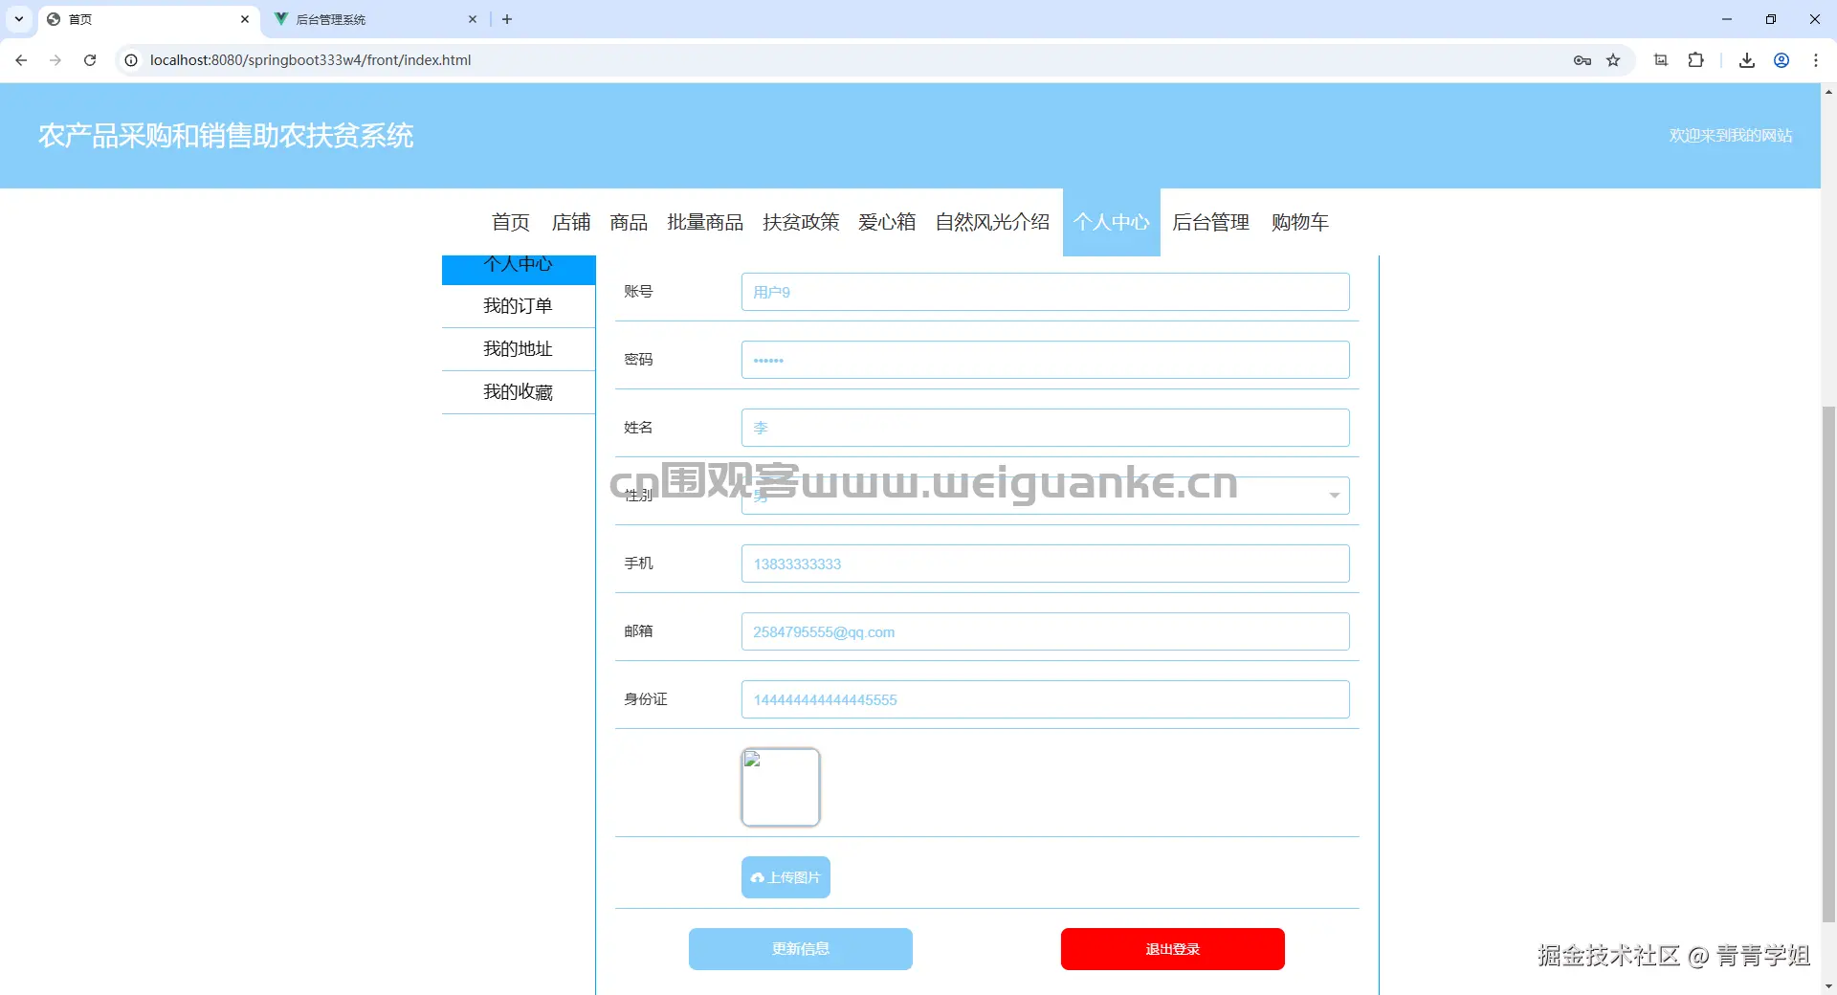
Task: Click the password key icon in address bar
Action: pyautogui.click(x=1583, y=59)
